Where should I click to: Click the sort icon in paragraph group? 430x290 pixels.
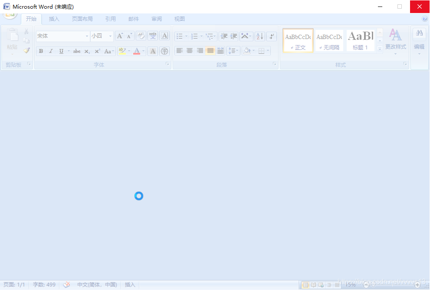(259, 36)
